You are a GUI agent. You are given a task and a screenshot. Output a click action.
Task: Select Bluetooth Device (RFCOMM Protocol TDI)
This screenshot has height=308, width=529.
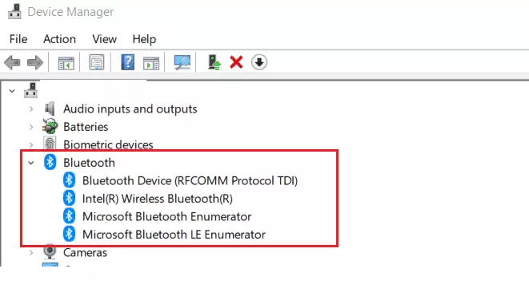tap(190, 181)
